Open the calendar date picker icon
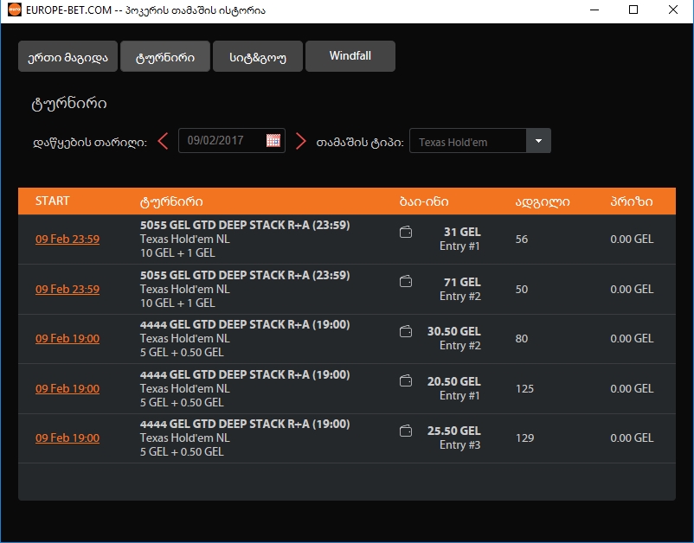Image resolution: width=694 pixels, height=543 pixels. pyautogui.click(x=273, y=140)
